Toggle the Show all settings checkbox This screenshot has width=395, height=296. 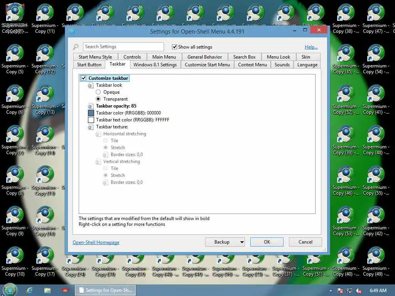pyautogui.click(x=174, y=47)
